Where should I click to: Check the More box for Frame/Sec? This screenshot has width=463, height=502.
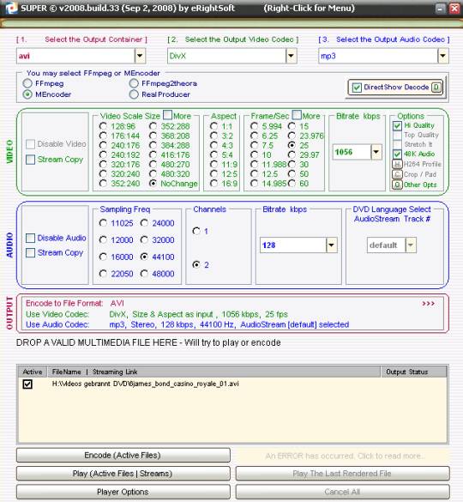pos(297,115)
